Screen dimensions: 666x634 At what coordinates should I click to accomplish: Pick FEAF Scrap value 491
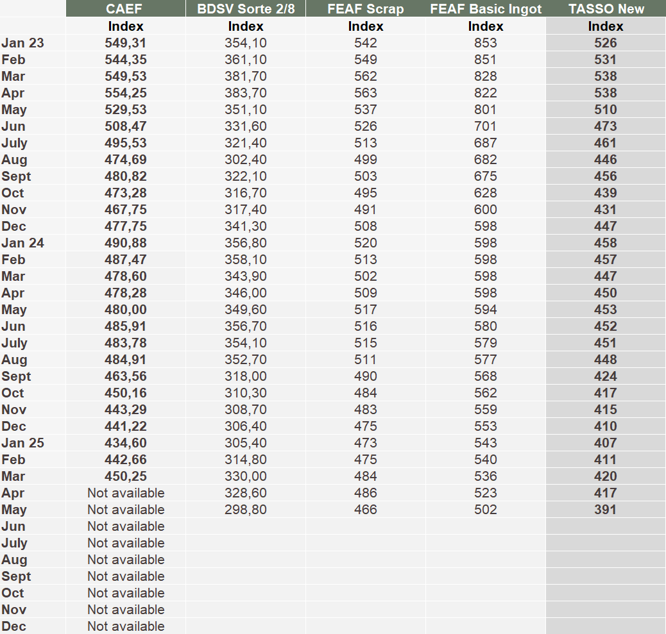coord(366,210)
